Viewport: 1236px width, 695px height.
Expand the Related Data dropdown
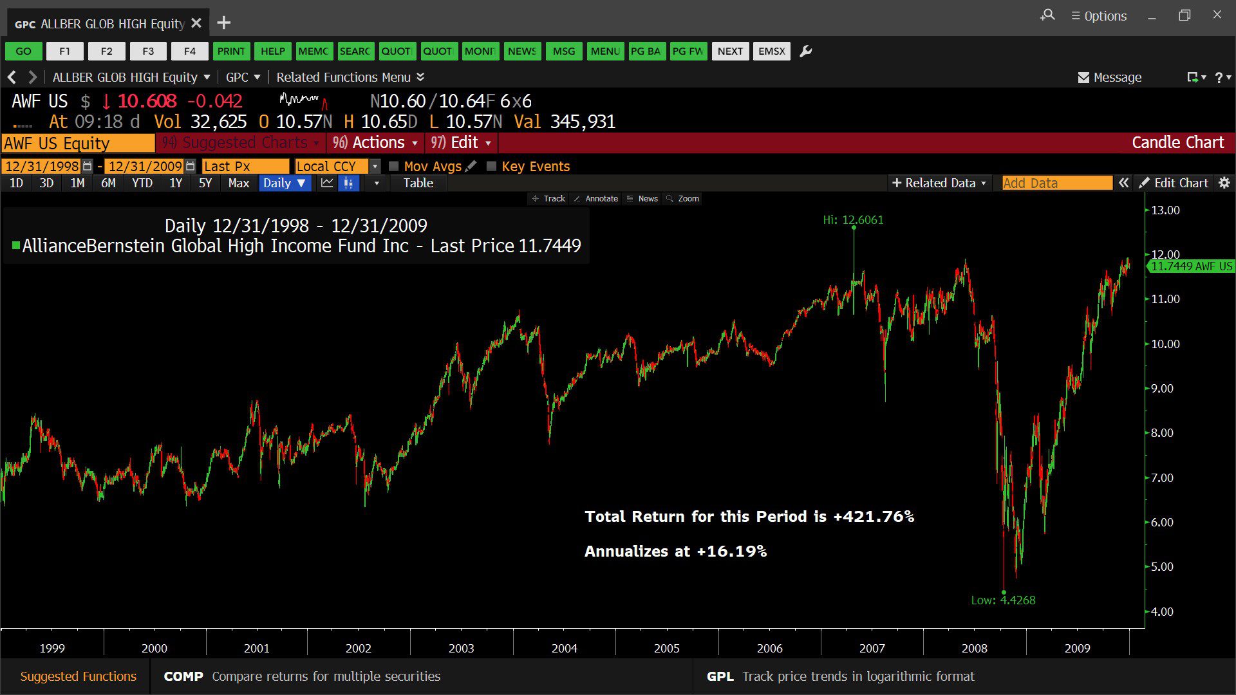939,183
